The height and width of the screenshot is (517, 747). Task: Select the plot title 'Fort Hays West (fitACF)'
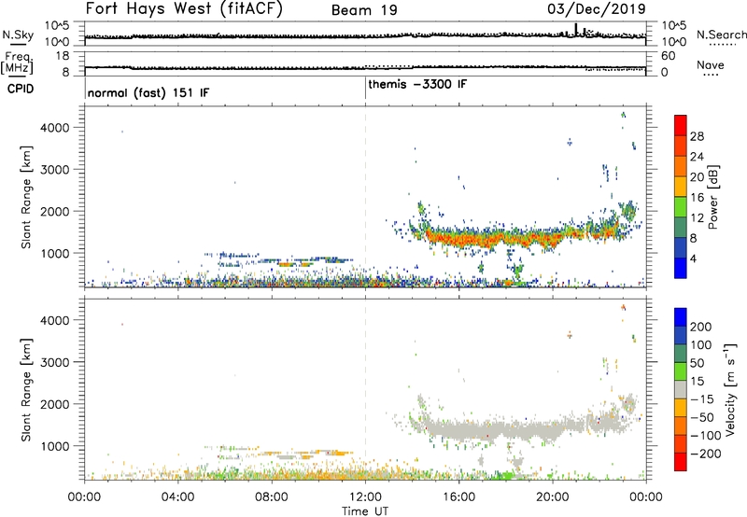click(x=184, y=8)
